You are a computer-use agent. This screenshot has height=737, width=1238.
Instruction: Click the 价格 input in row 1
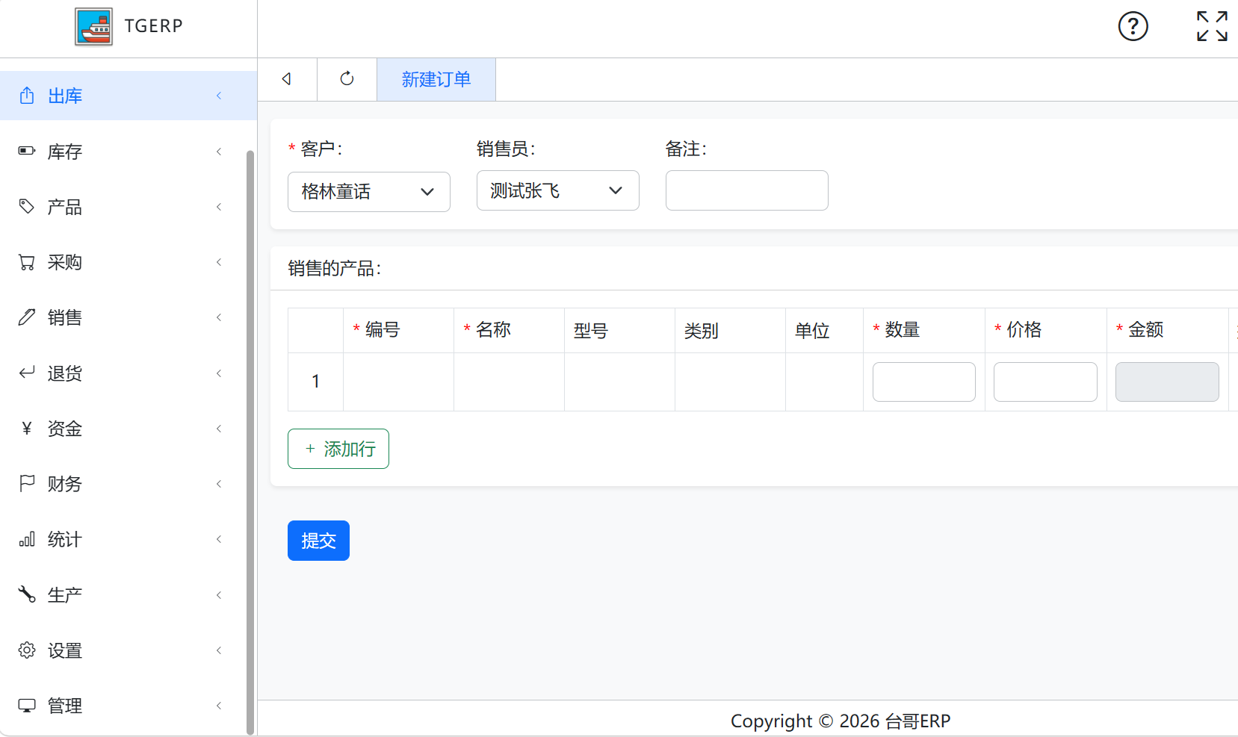(1045, 382)
